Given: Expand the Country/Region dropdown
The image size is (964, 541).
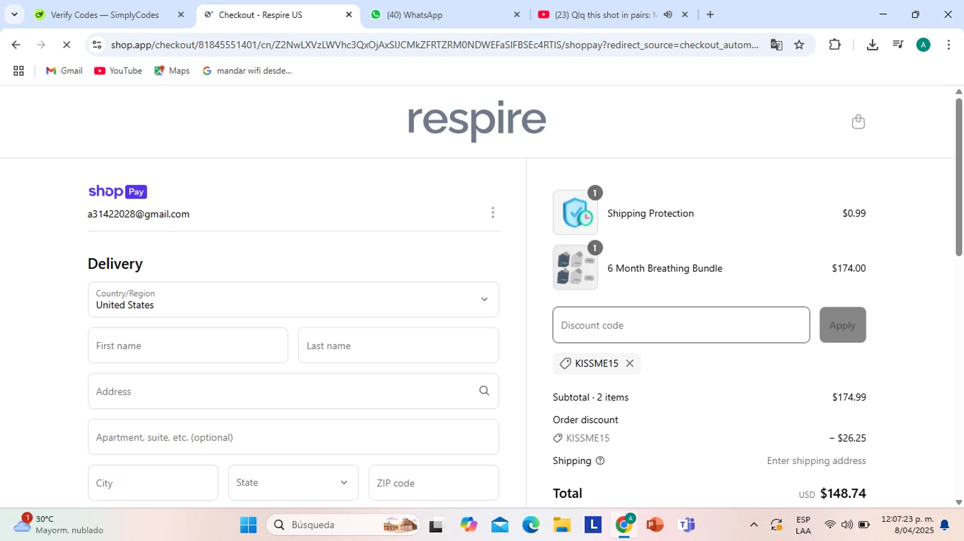Looking at the screenshot, I should (x=293, y=300).
